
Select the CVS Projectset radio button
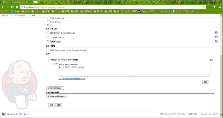(x=48, y=18)
